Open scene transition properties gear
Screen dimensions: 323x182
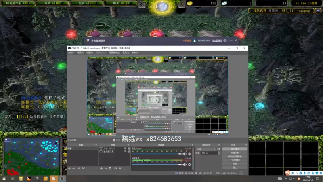tap(218, 149)
